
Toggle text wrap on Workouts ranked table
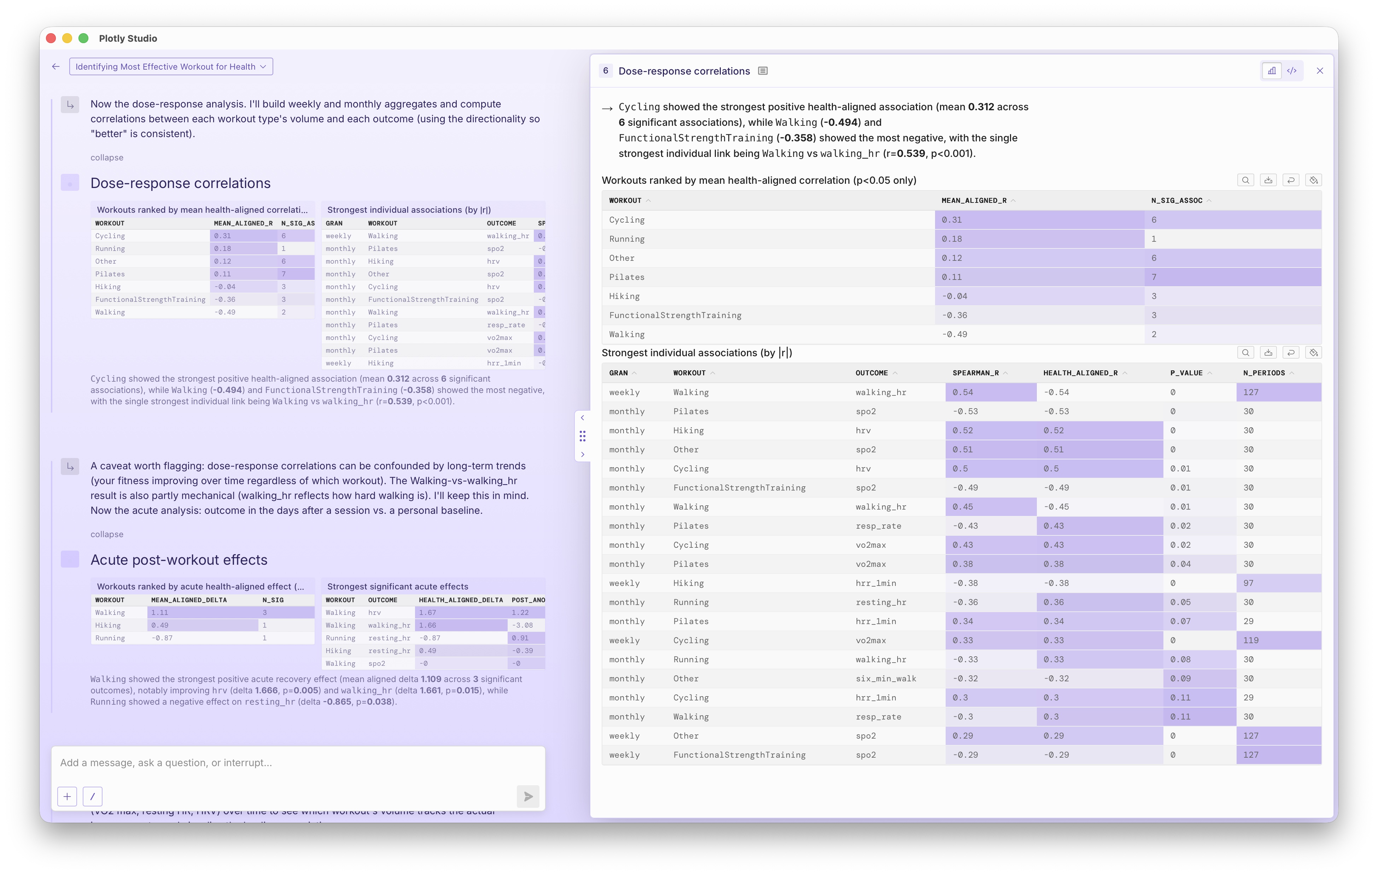tap(1291, 180)
